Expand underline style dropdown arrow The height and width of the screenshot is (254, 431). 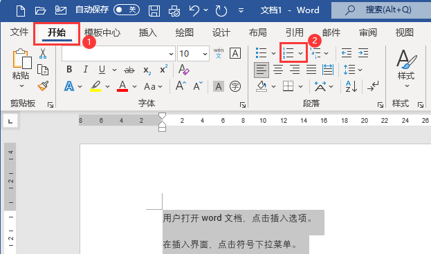point(114,70)
